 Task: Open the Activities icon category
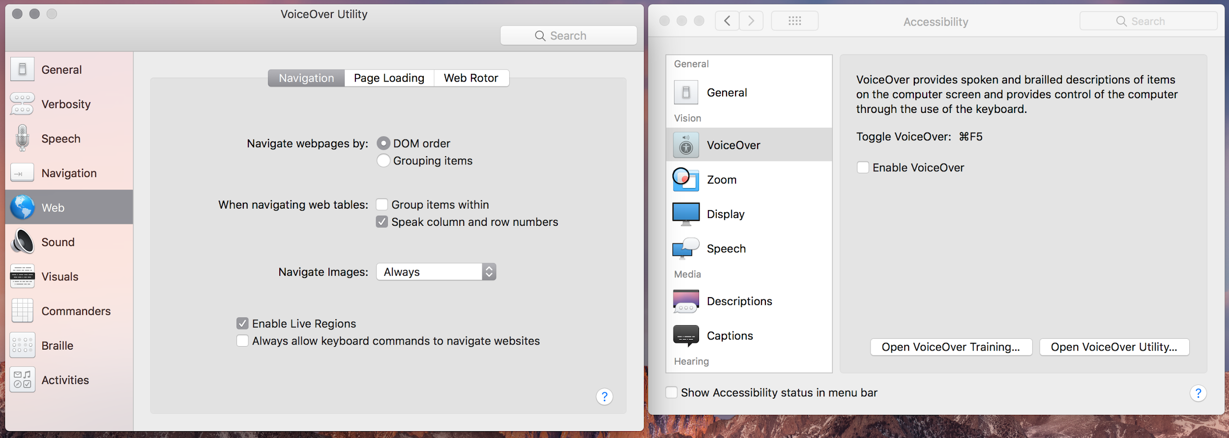(22, 380)
